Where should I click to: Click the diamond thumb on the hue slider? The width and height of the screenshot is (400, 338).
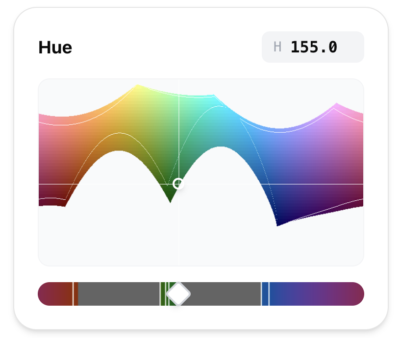click(178, 294)
